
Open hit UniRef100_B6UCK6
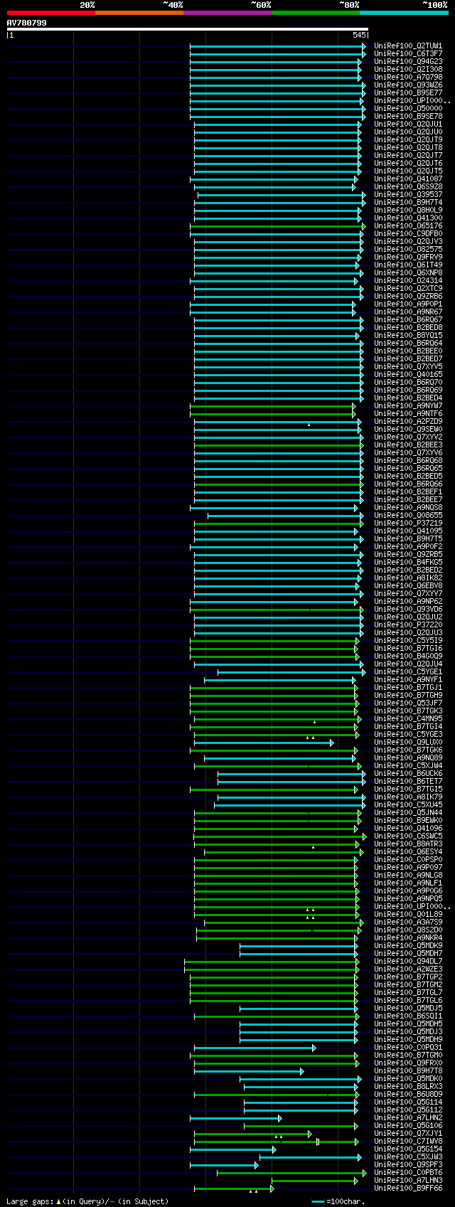[x=408, y=773]
